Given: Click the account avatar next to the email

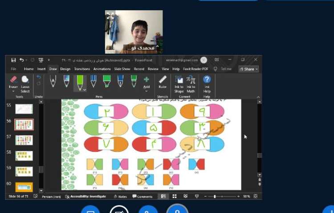Looking at the screenshot, I should [x=204, y=60].
